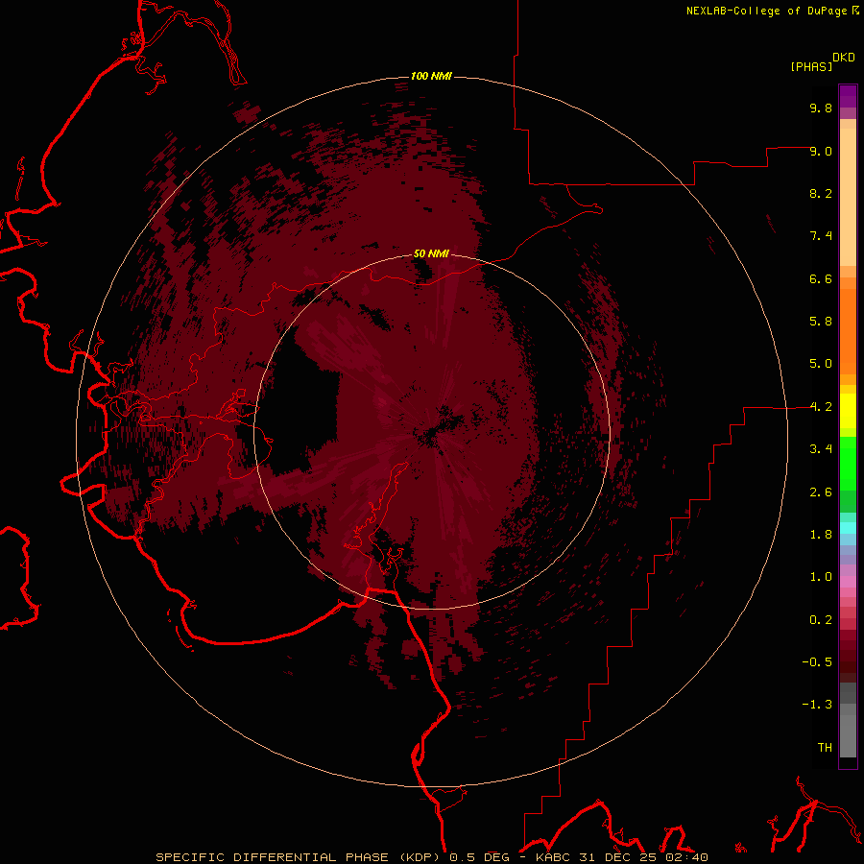Click the 9.8 value on the color scale
Image resolution: width=864 pixels, height=864 pixels.
tap(821, 108)
